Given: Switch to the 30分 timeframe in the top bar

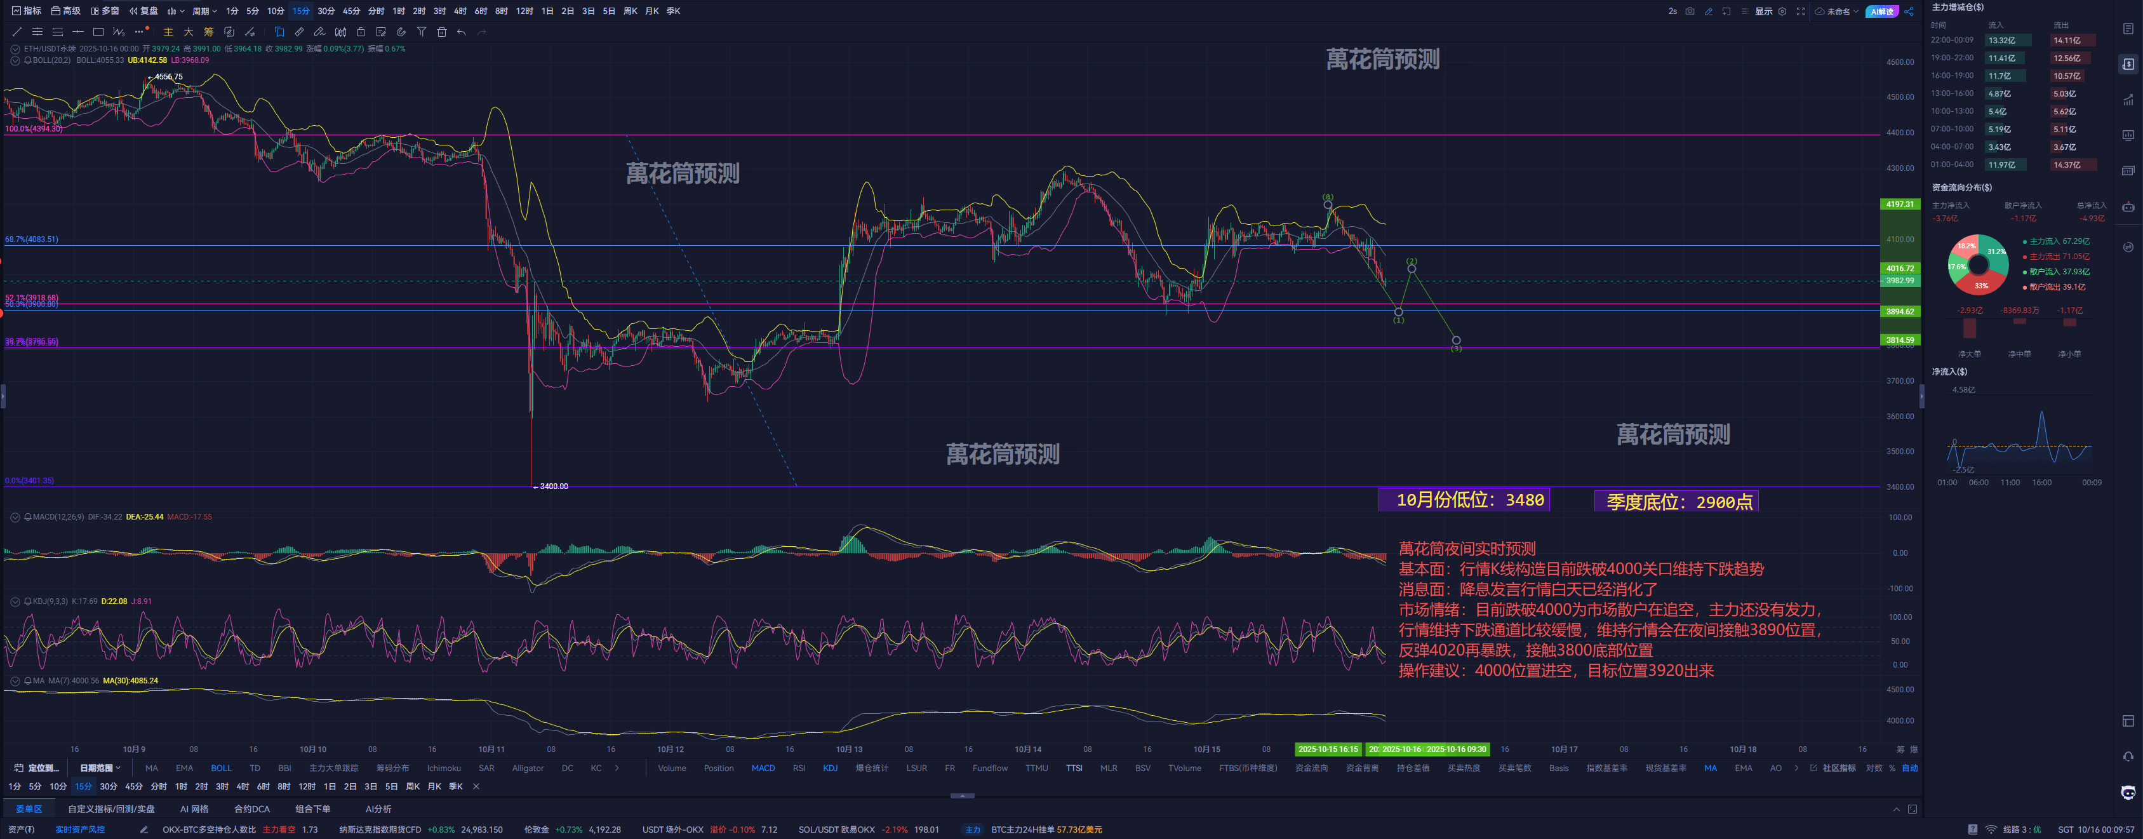Looking at the screenshot, I should (326, 11).
